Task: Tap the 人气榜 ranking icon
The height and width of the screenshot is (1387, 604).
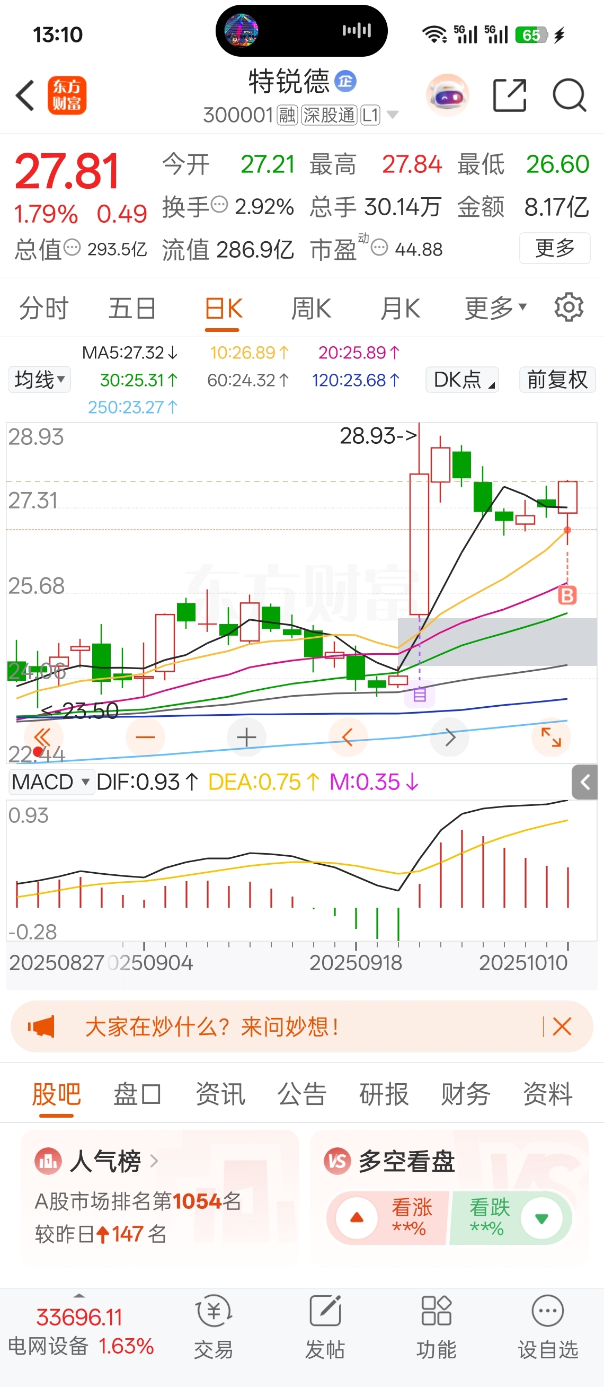Action: pyautogui.click(x=48, y=1161)
